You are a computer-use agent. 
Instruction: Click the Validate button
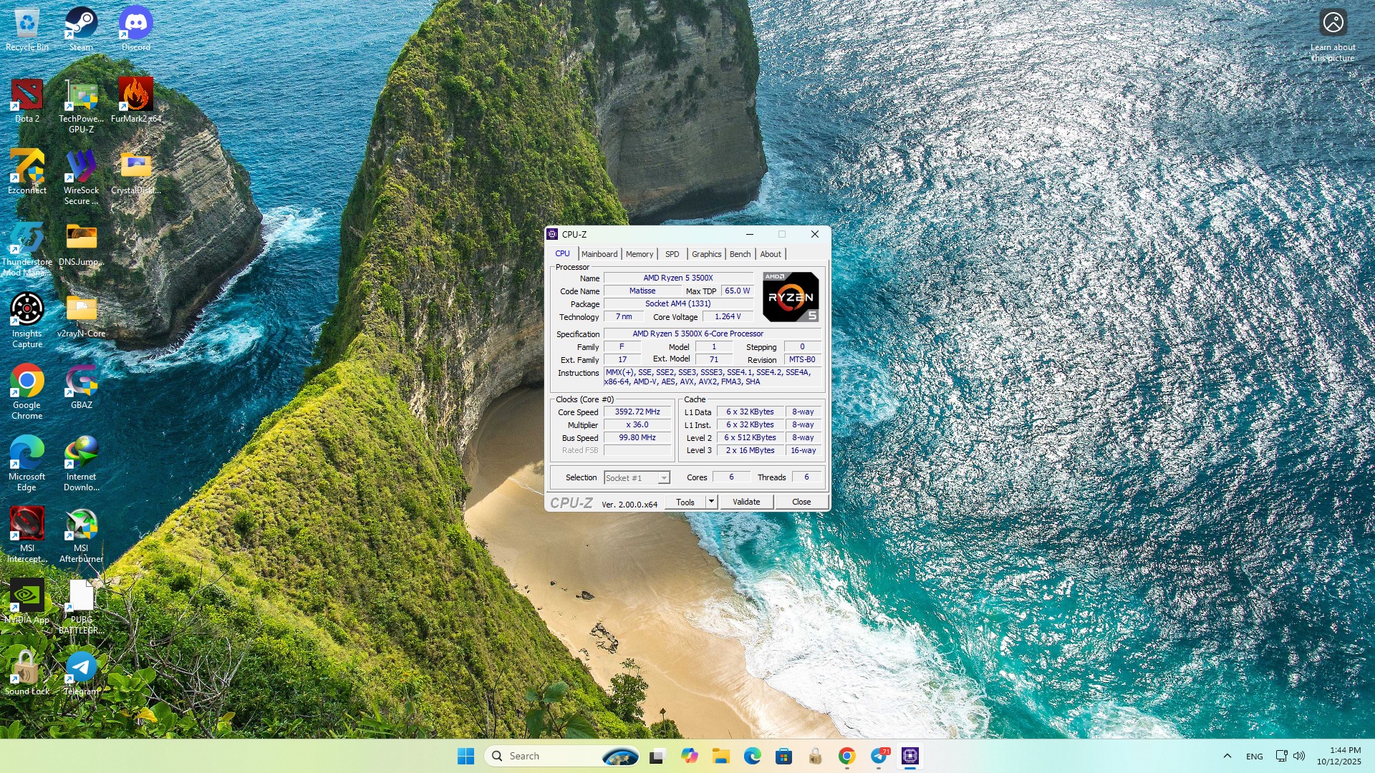point(746,502)
